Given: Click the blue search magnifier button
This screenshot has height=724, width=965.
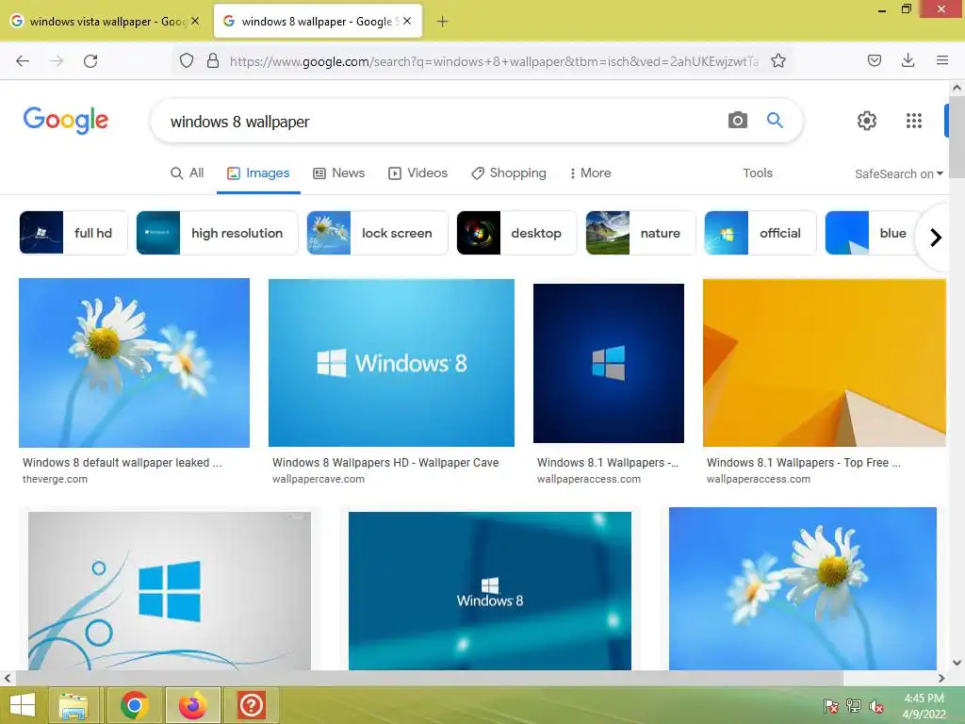Looking at the screenshot, I should coord(775,120).
